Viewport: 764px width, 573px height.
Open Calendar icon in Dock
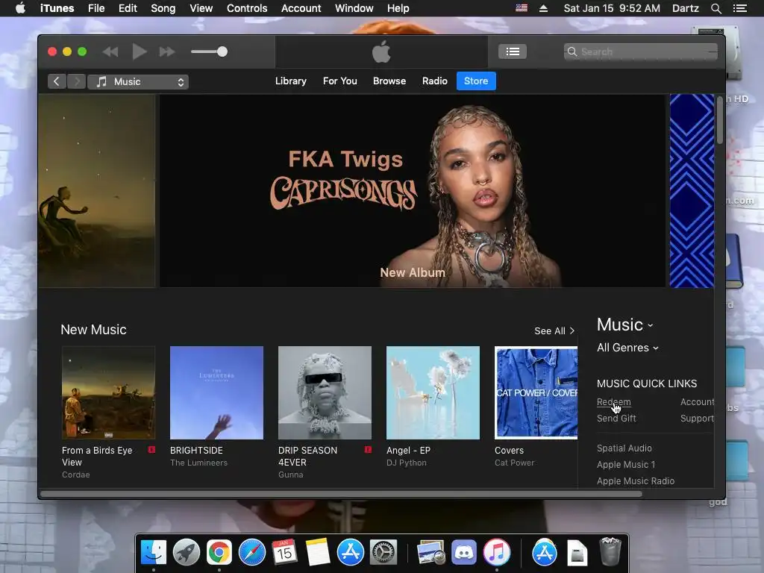coord(284,552)
